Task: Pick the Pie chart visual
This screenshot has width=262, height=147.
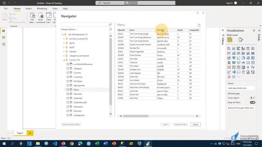Action: pyautogui.click(x=243, y=58)
